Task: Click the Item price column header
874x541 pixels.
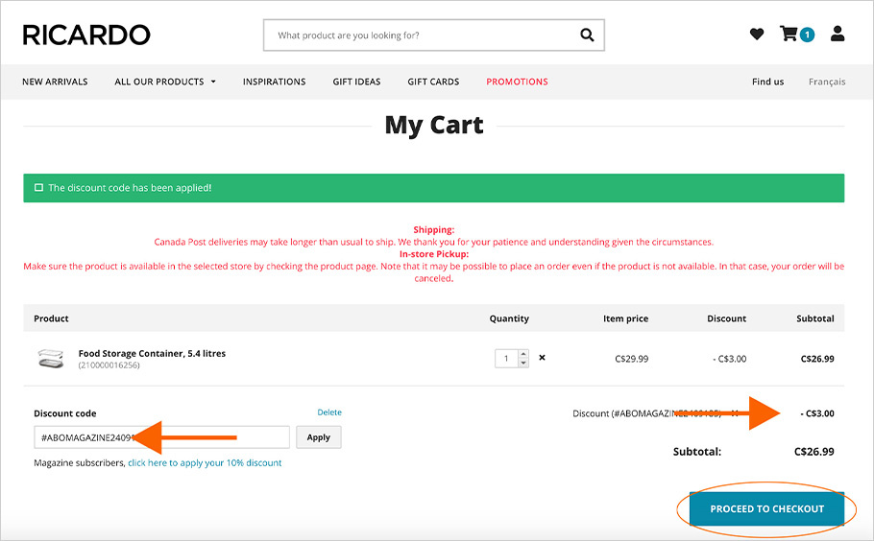Action: [625, 318]
